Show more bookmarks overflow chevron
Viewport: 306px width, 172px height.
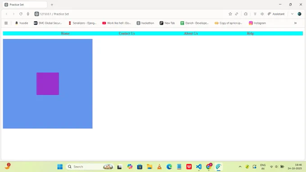(295, 23)
